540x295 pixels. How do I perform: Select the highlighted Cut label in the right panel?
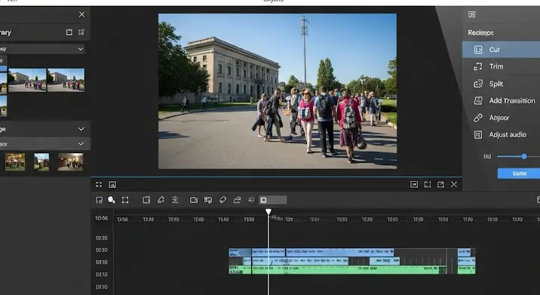(494, 50)
